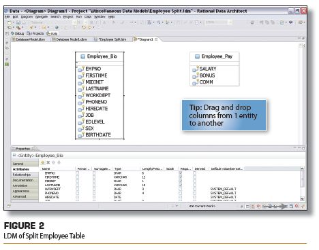Toggle Surrogate key checkbox for EMPNO
This screenshot has height=250, width=319.
(94, 173)
